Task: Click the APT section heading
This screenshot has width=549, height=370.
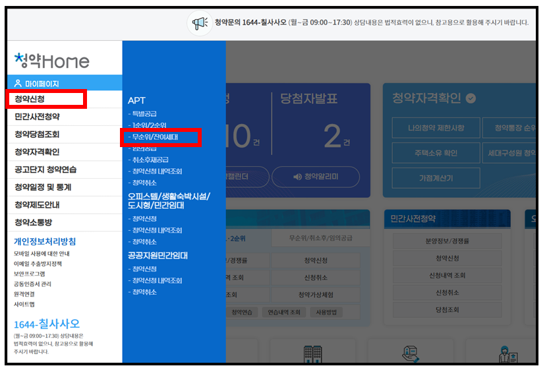Action: pyautogui.click(x=136, y=100)
